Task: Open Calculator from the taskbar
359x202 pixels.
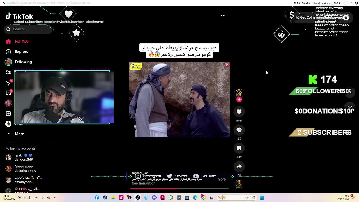Action: (179, 198)
